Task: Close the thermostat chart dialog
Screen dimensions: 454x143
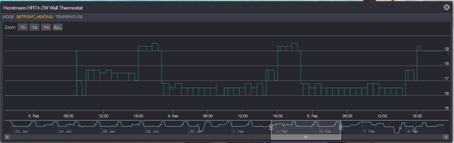Action: [446, 8]
